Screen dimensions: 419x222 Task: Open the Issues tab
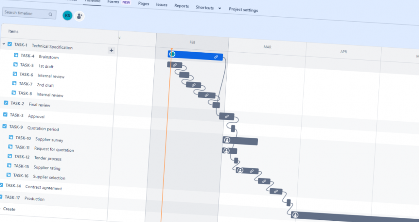[x=162, y=5]
